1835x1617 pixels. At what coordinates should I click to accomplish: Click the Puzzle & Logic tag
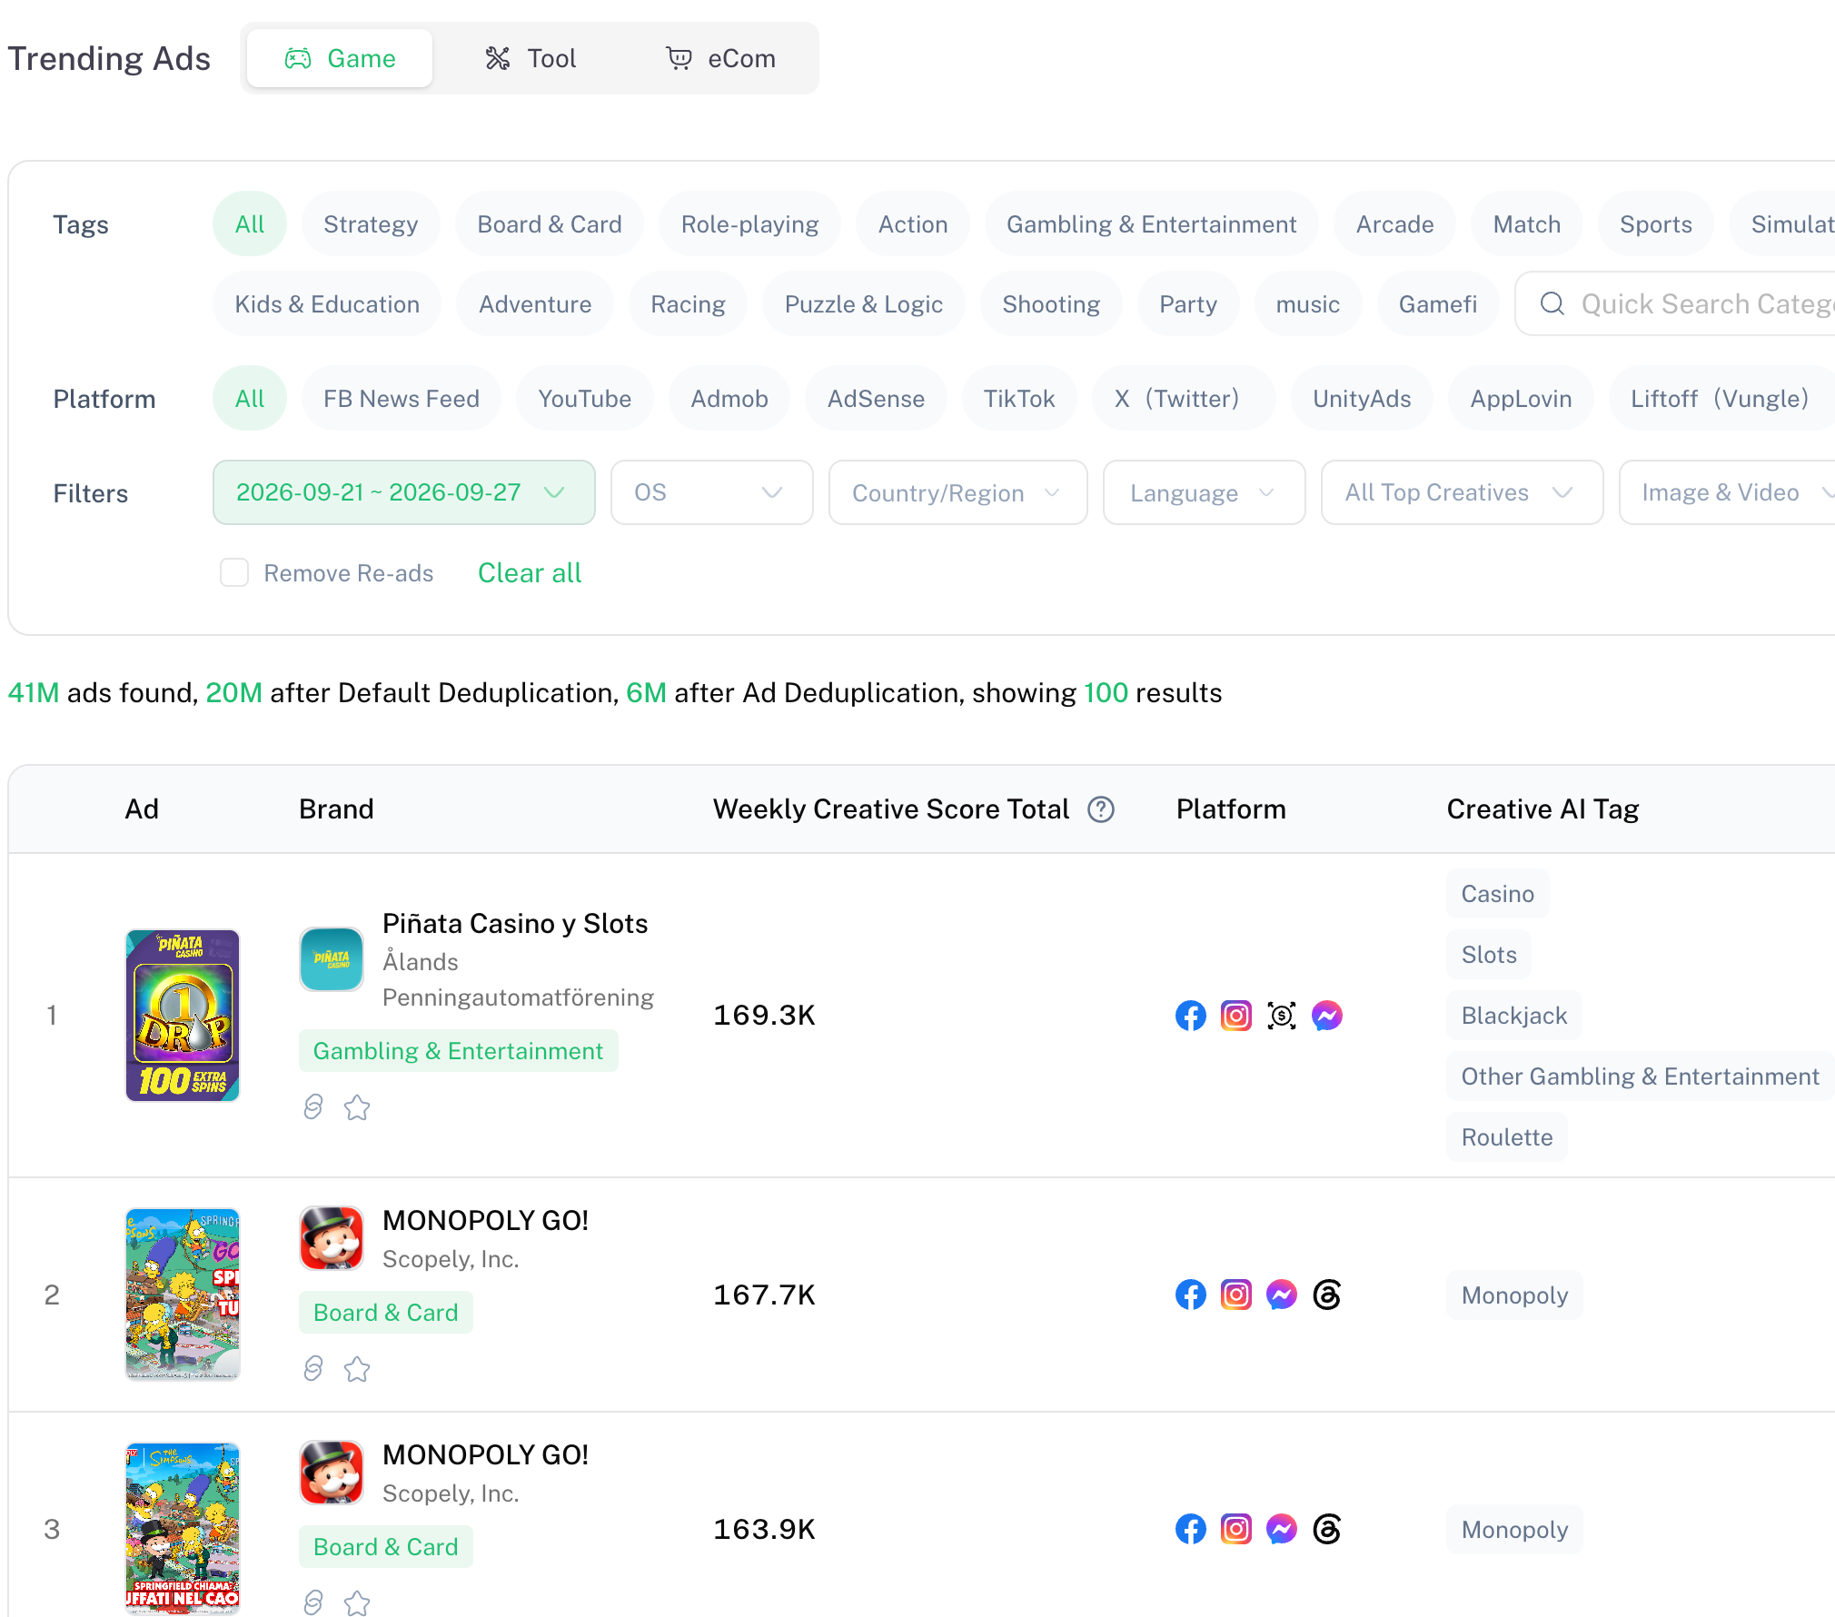click(x=863, y=303)
